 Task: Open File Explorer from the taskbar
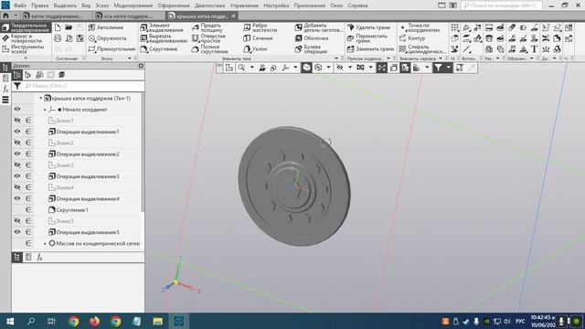(x=157, y=321)
